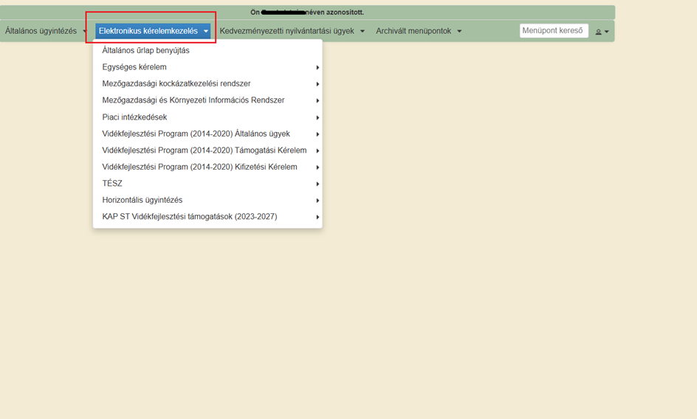Image resolution: width=697 pixels, height=419 pixels.
Task: Expand Piaci intézkedések submenu arrow
Action: (317, 118)
